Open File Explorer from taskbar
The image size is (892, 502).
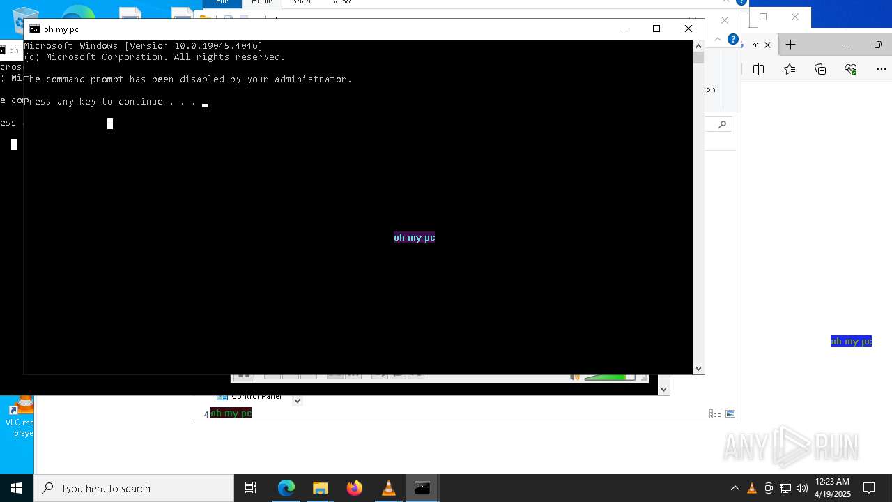click(320, 488)
